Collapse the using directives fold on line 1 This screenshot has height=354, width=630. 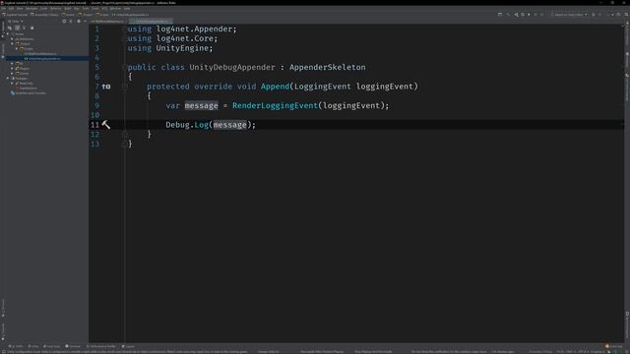coord(125,29)
